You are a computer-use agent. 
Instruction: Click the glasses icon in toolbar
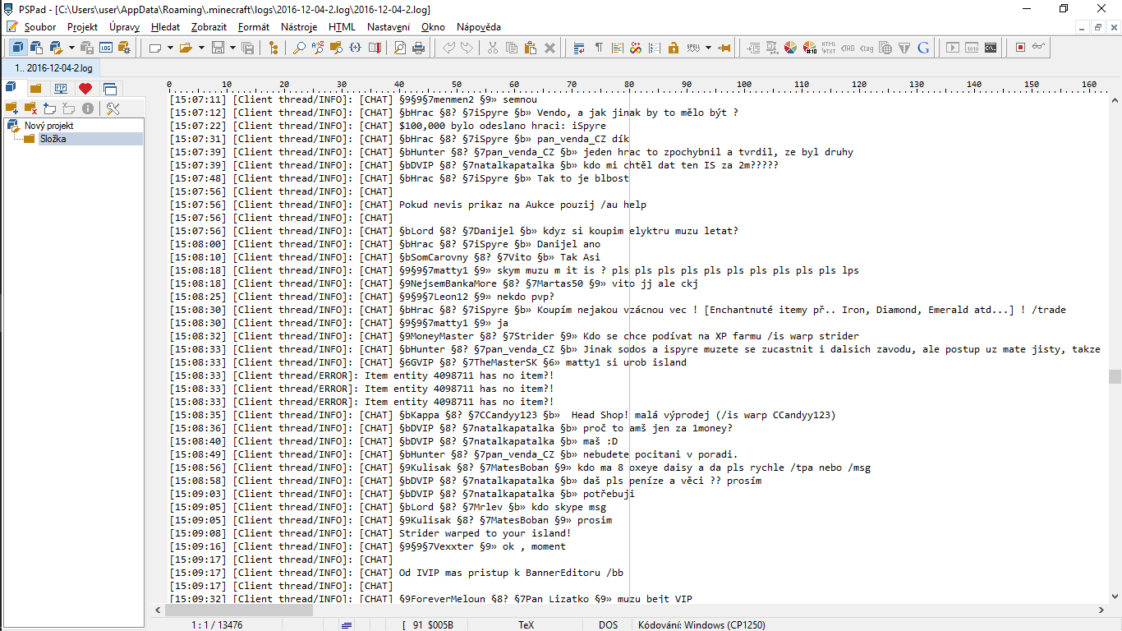click(1039, 48)
